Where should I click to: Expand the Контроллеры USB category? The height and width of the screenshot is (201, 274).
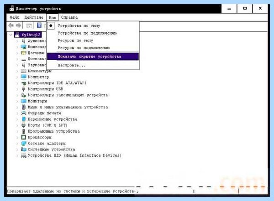(x=17, y=89)
